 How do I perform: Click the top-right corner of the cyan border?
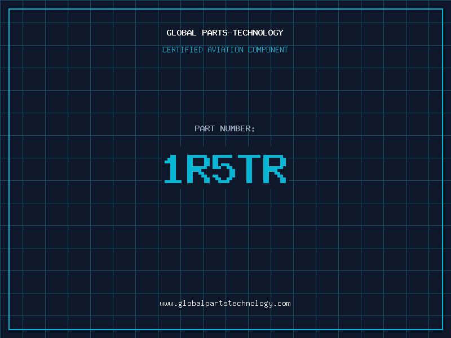[x=442, y=9]
